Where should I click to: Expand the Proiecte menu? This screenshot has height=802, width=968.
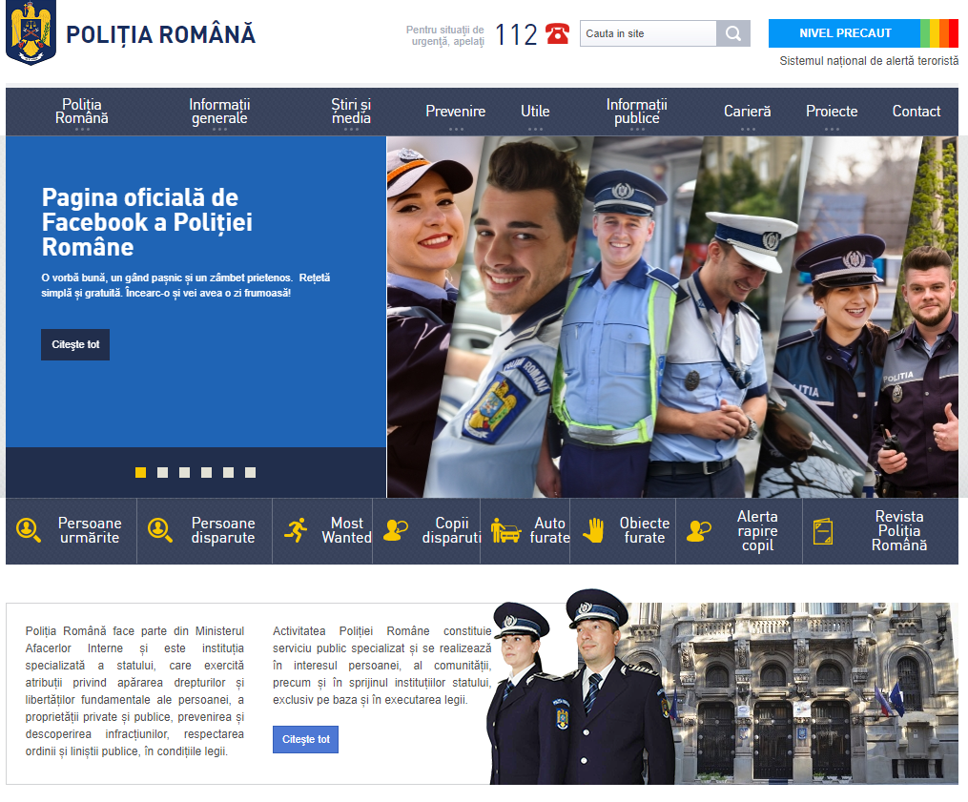coord(832,112)
